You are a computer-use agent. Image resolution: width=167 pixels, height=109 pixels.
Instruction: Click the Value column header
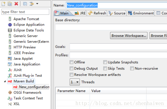point(118,91)
